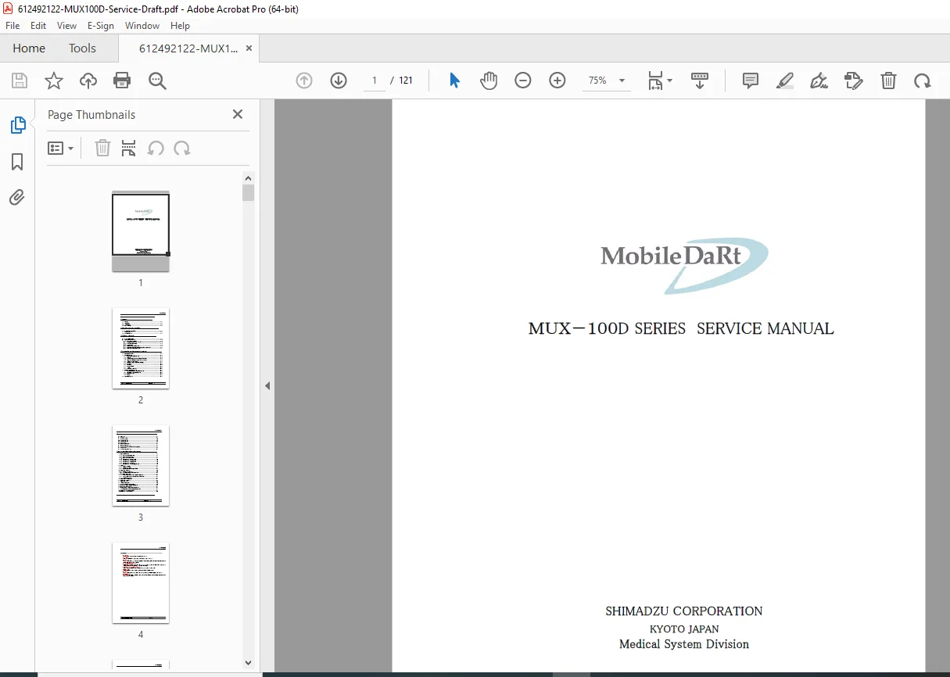950x677 pixels.
Task: Rotate clockwise in thumbnails panel
Action: 182,149
